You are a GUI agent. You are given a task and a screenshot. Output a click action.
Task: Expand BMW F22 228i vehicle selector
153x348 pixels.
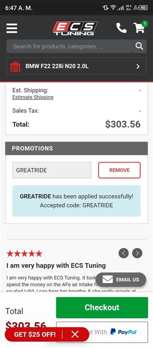(x=76, y=66)
